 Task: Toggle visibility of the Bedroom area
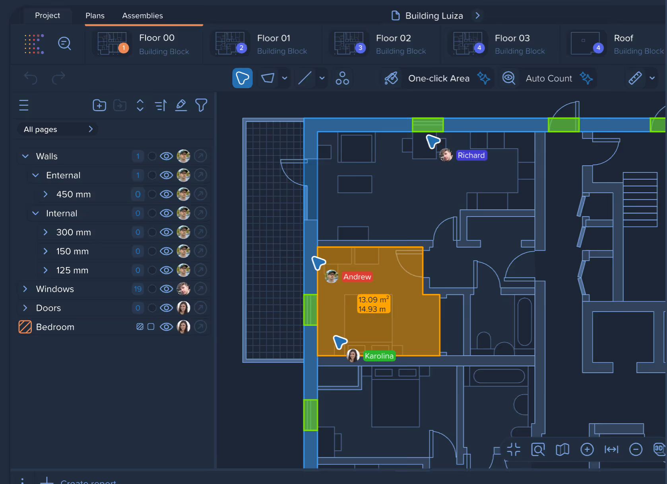pos(166,327)
